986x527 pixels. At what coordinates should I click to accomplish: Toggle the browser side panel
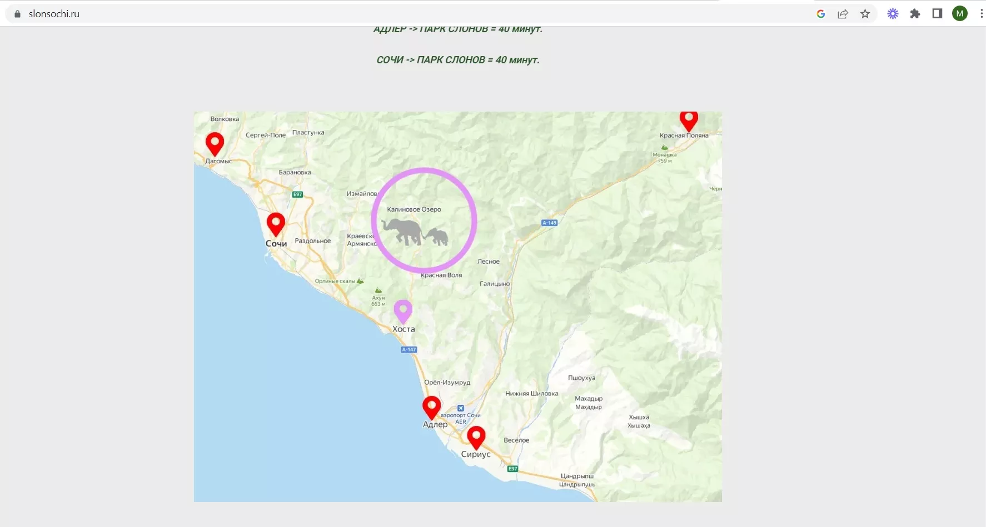937,14
